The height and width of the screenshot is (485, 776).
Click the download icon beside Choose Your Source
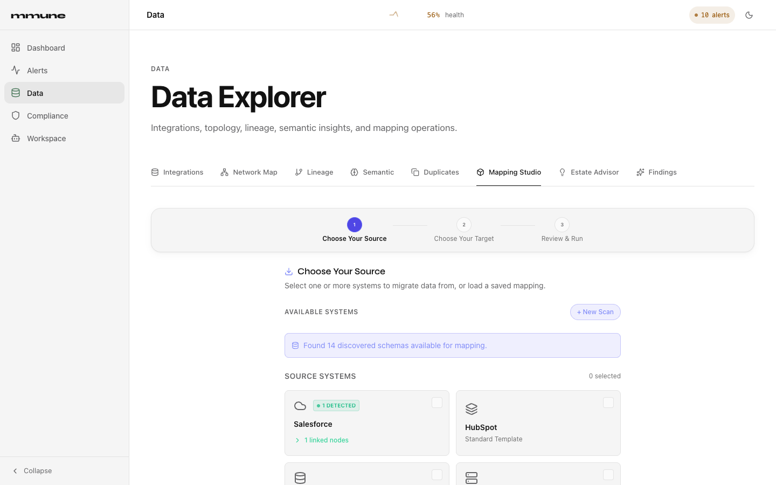[289, 272]
